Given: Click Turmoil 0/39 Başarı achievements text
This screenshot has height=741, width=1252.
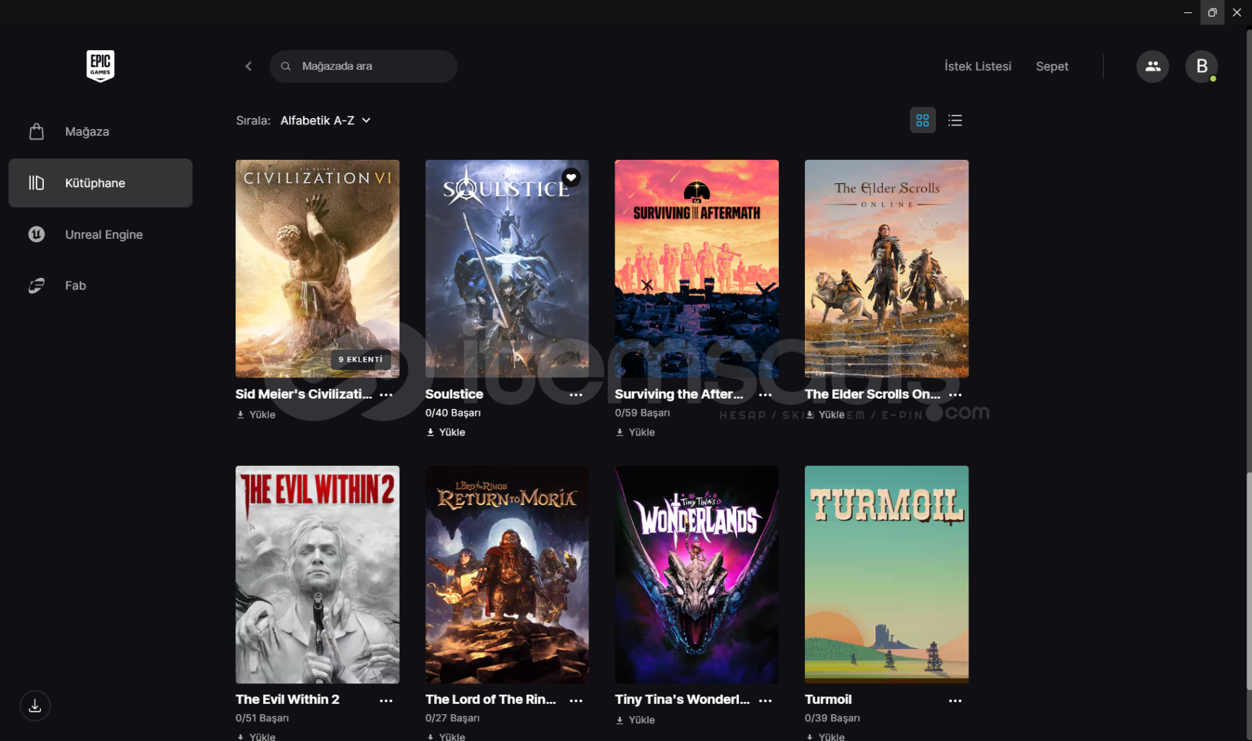Looking at the screenshot, I should 832,718.
